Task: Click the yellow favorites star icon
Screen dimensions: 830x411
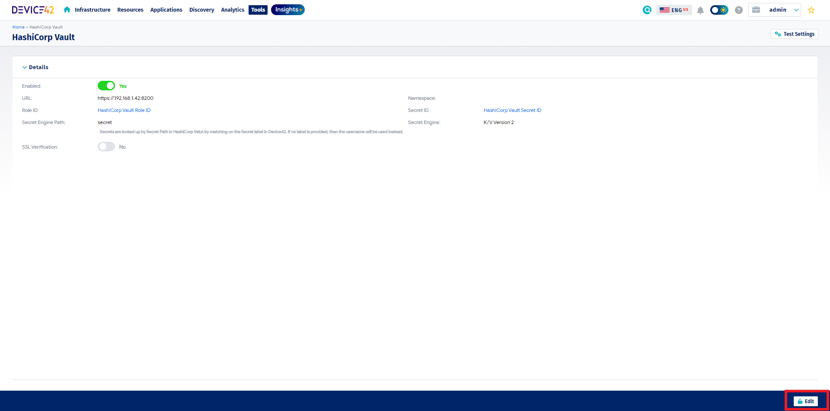Action: pos(811,10)
